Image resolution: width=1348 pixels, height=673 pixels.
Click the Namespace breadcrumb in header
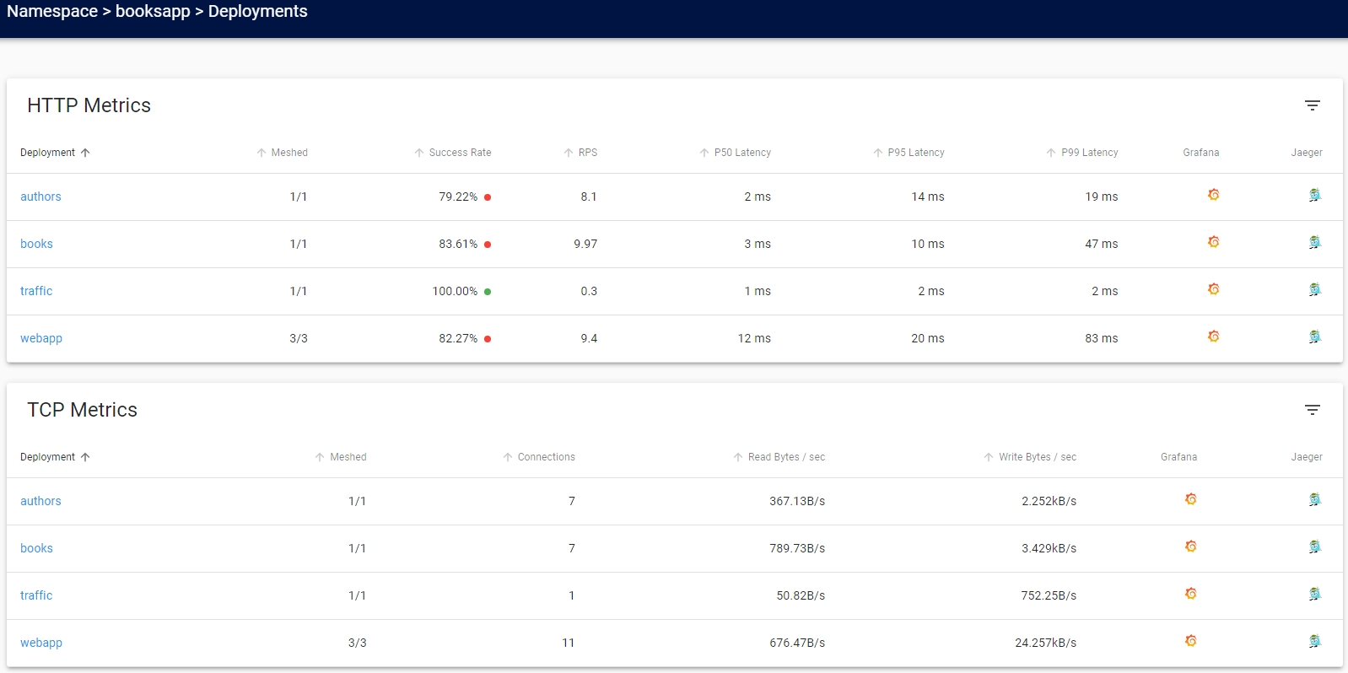tap(52, 12)
